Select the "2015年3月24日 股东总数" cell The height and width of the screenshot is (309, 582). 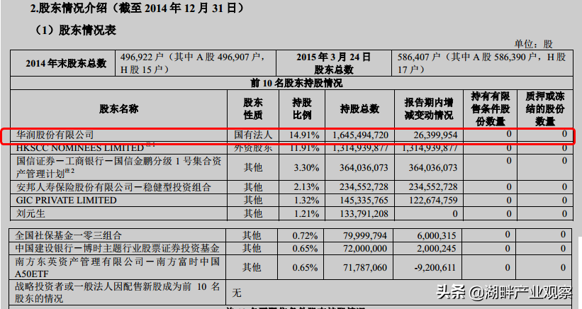pos(333,64)
